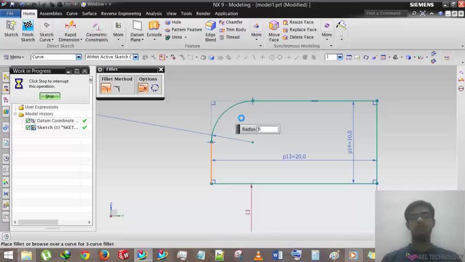The width and height of the screenshot is (465, 262).
Task: Select the Chamfer tool
Action: point(231,22)
